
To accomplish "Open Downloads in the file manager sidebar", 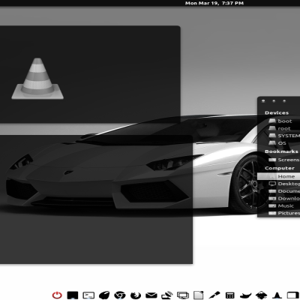I will 278,199.
